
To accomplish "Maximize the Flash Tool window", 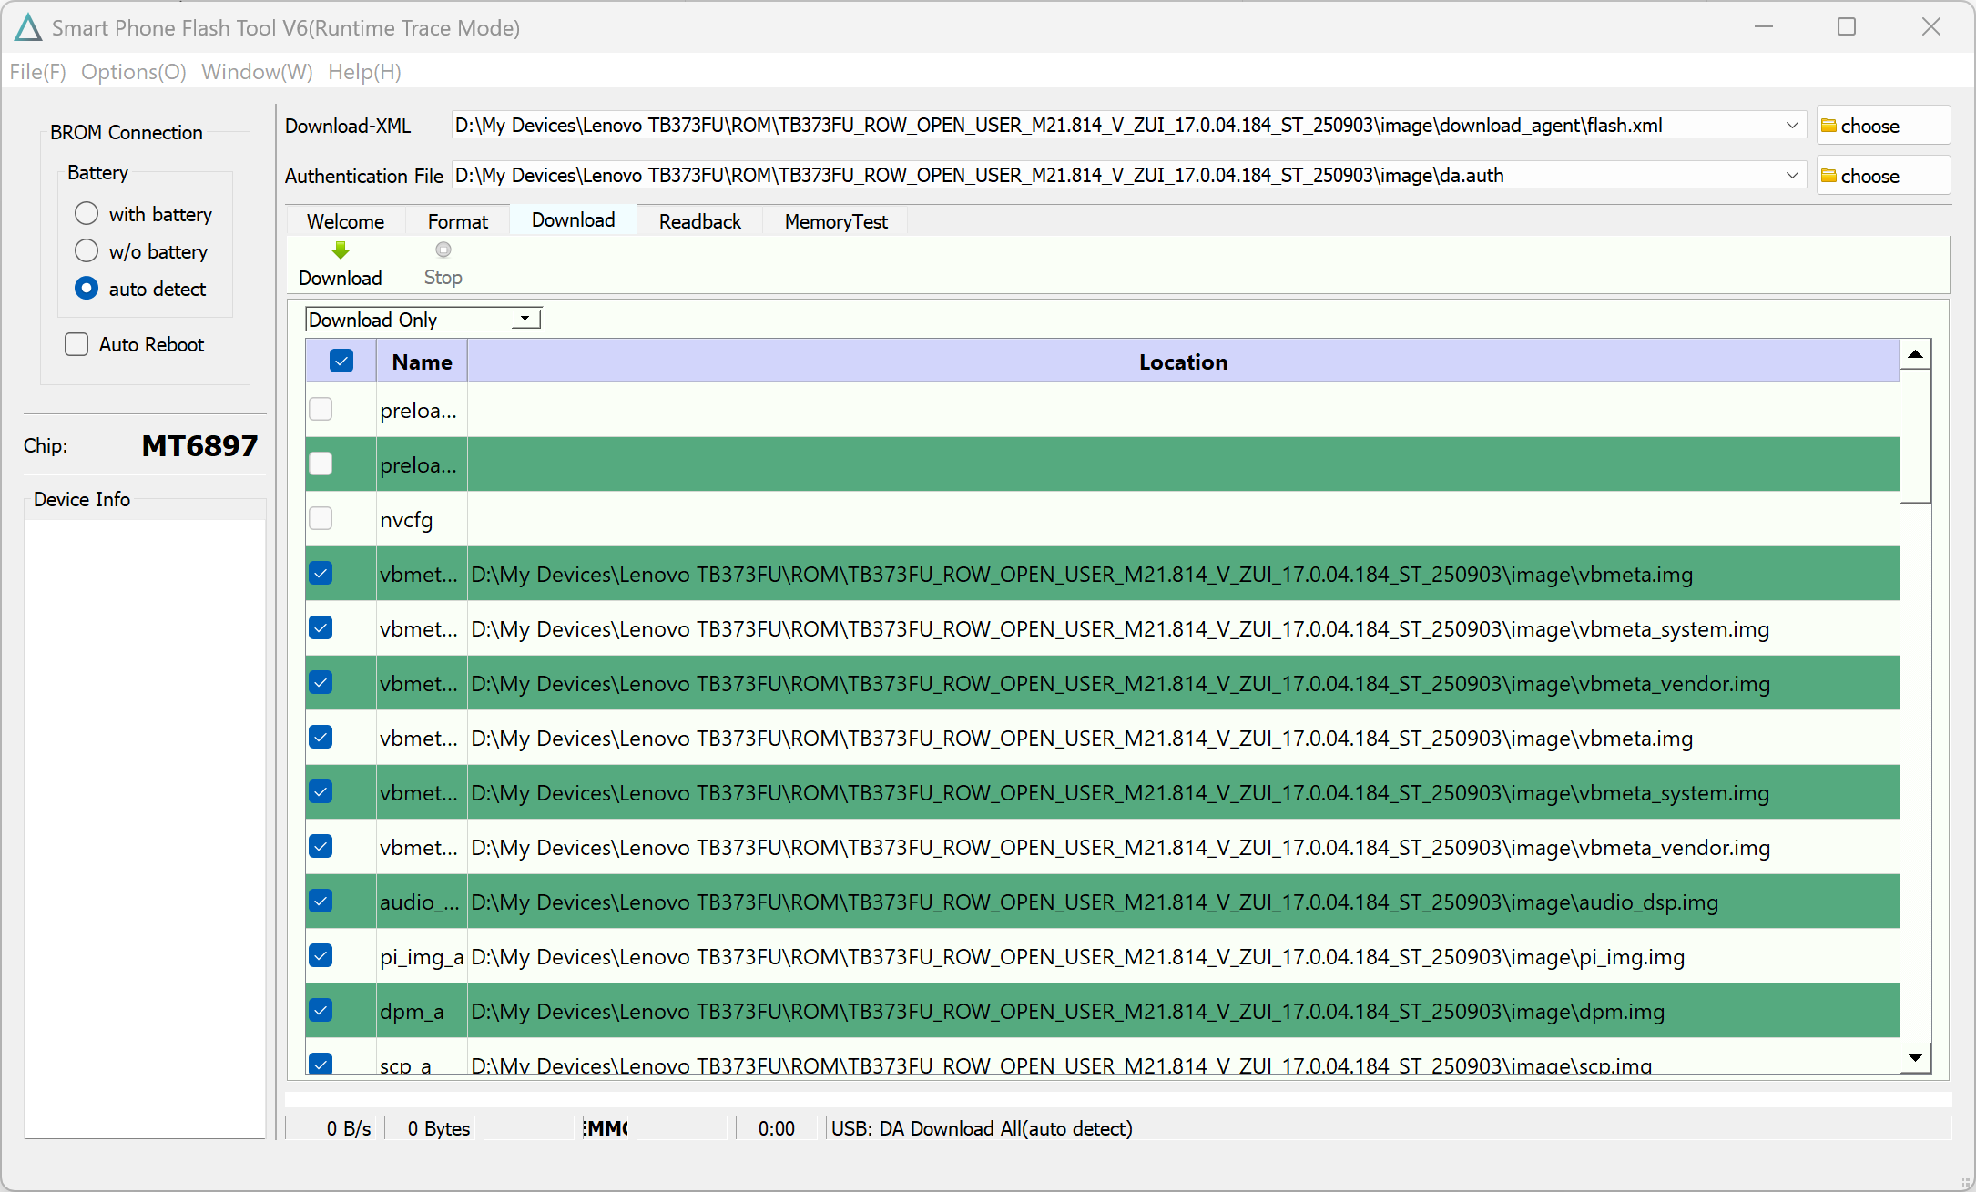I will [1847, 27].
